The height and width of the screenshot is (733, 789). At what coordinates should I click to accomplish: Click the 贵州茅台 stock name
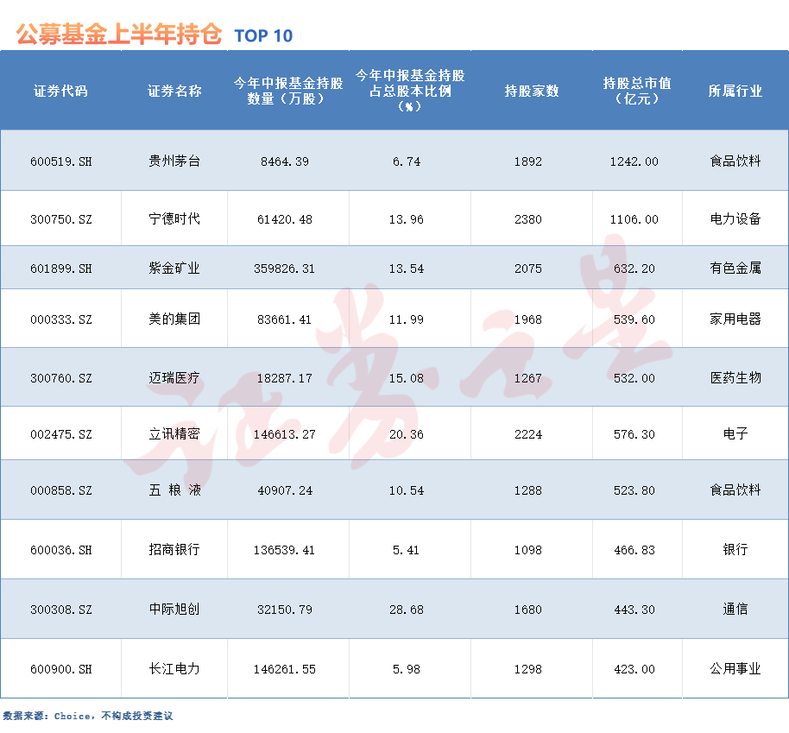(173, 160)
